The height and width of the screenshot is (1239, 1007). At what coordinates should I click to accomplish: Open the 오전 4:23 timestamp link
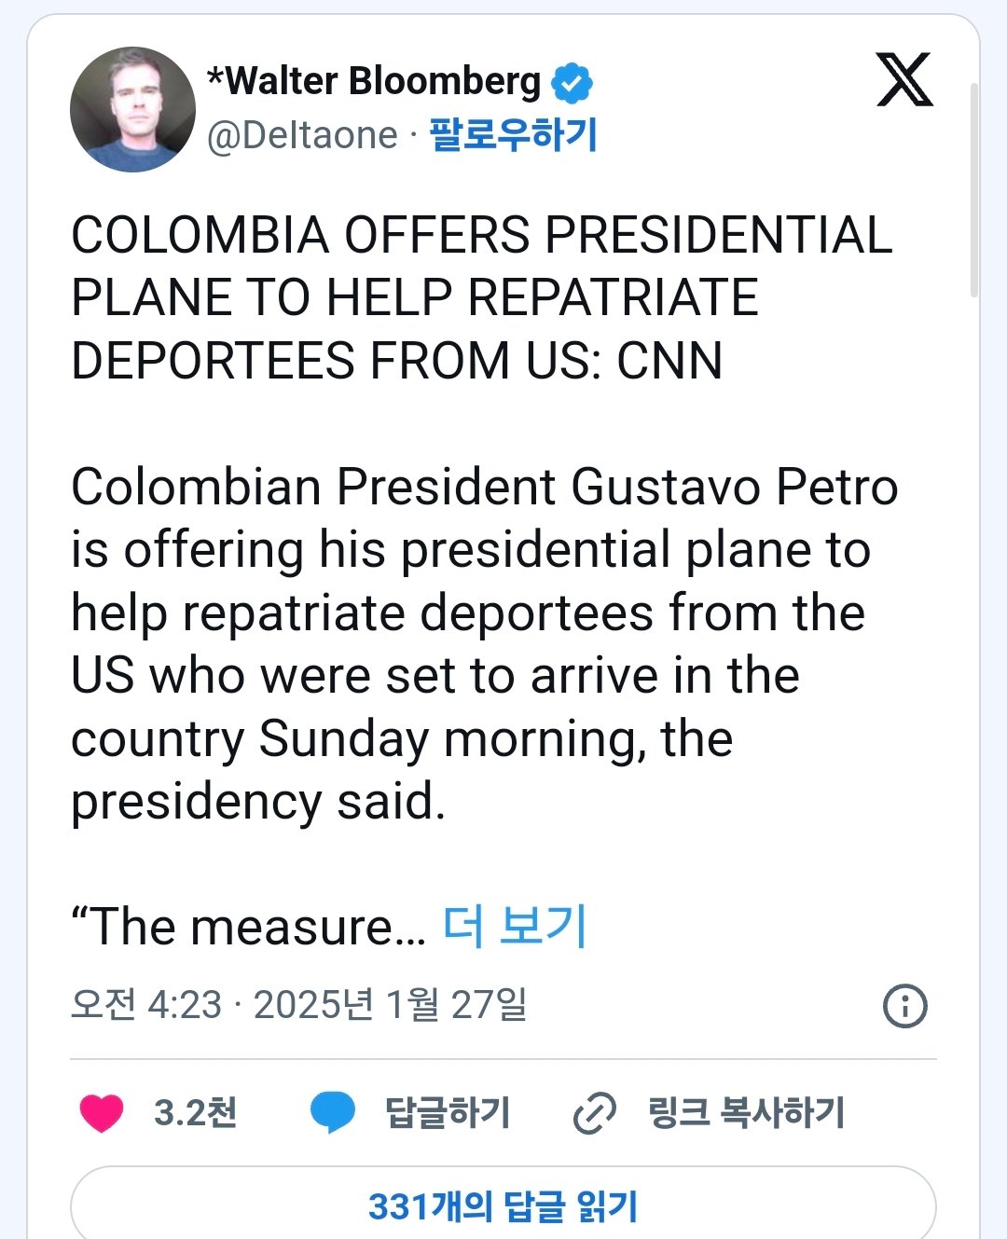[x=146, y=1005]
